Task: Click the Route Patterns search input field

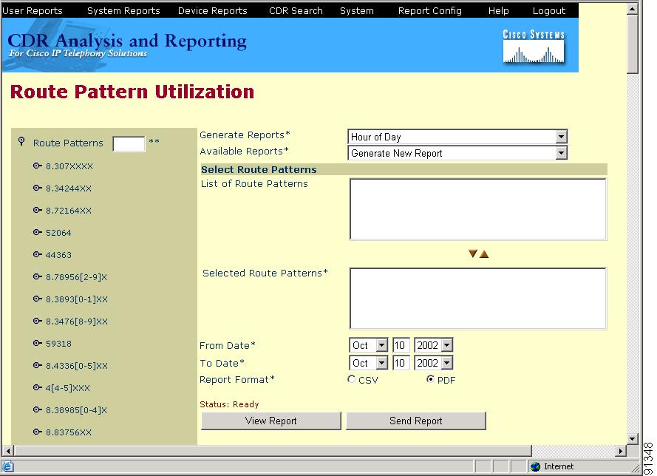Action: [x=129, y=143]
